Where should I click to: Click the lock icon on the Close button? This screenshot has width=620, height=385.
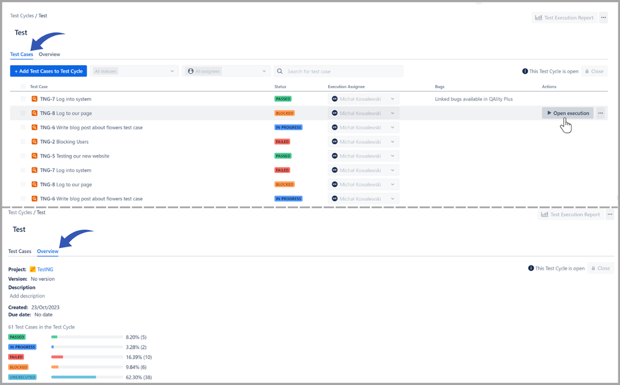(587, 71)
